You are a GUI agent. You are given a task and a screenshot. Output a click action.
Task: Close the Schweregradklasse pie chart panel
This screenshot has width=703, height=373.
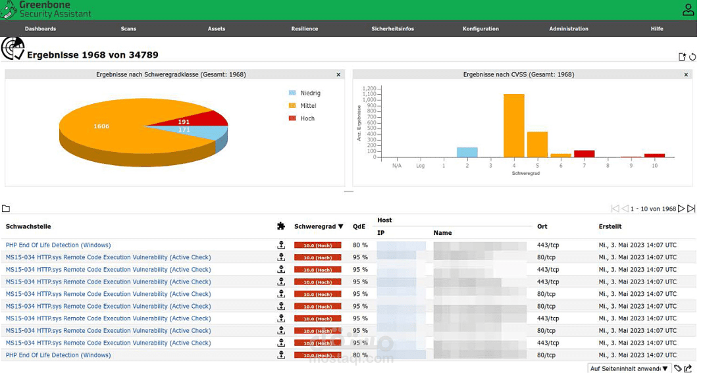(x=338, y=75)
